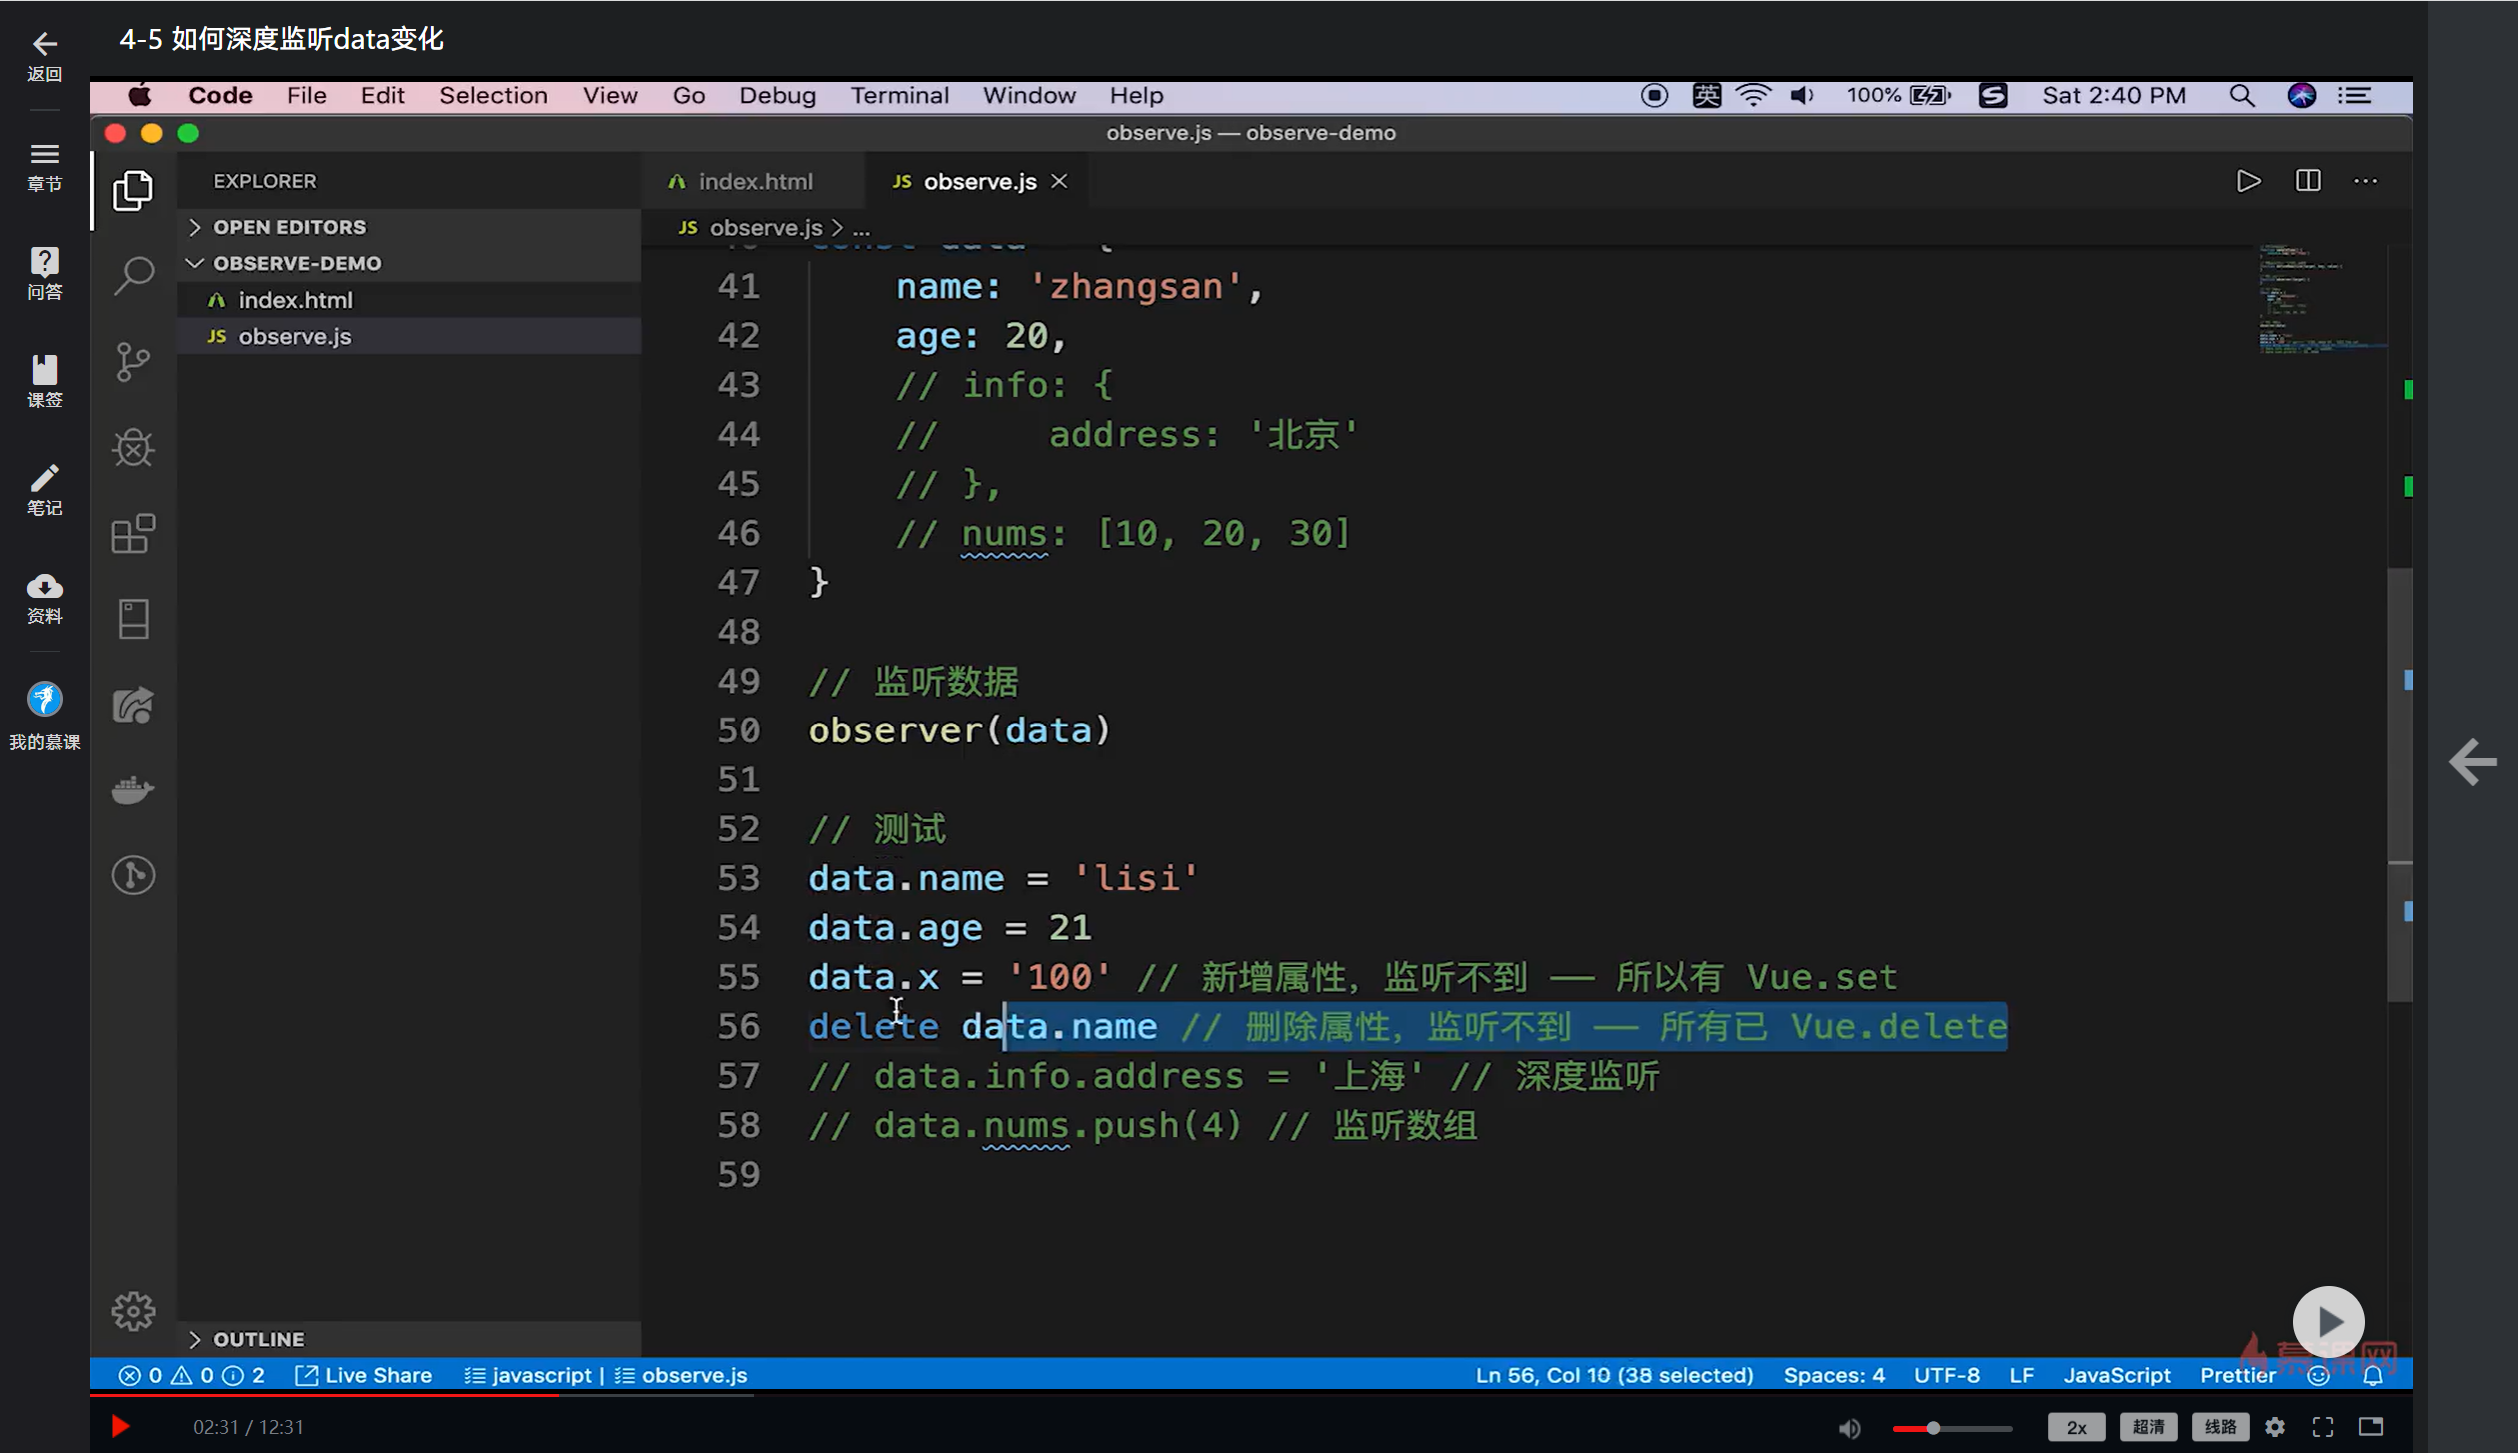Split the editor to the right
This screenshot has width=2518, height=1453.
coord(2308,181)
